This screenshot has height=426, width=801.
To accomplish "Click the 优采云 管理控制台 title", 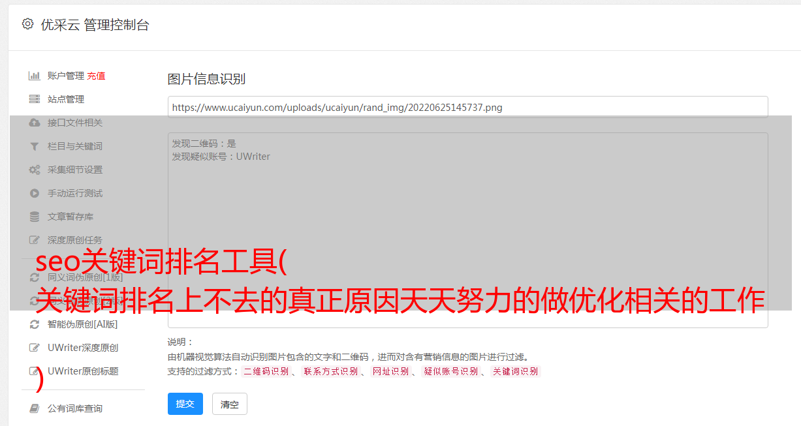I will click(x=95, y=25).
